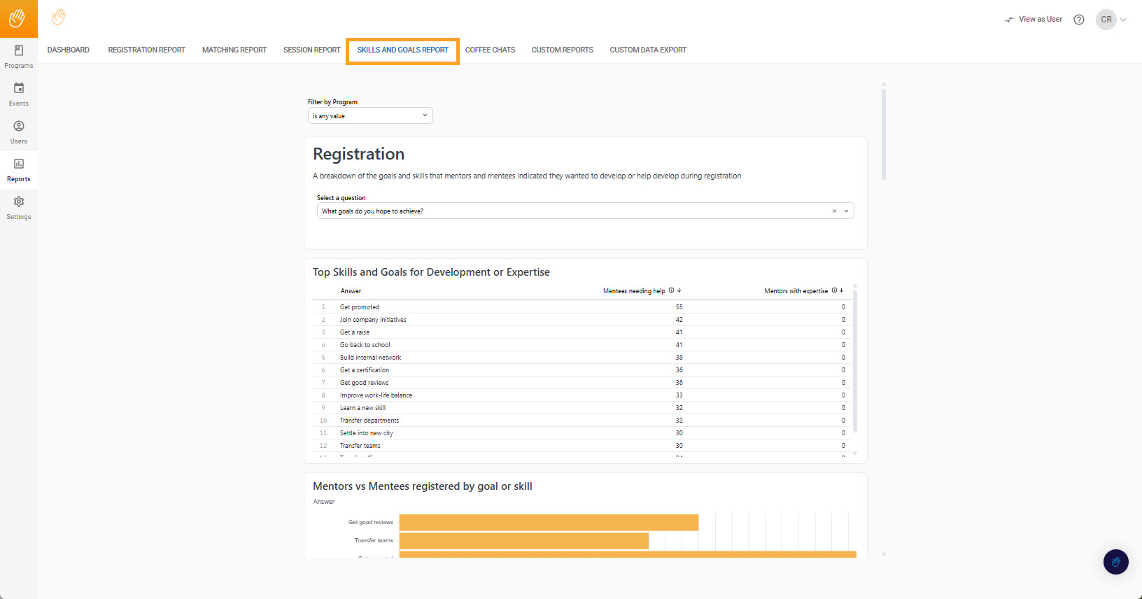This screenshot has height=599, width=1142.
Task: Click the main page vertical scrollbar
Action: [884, 133]
